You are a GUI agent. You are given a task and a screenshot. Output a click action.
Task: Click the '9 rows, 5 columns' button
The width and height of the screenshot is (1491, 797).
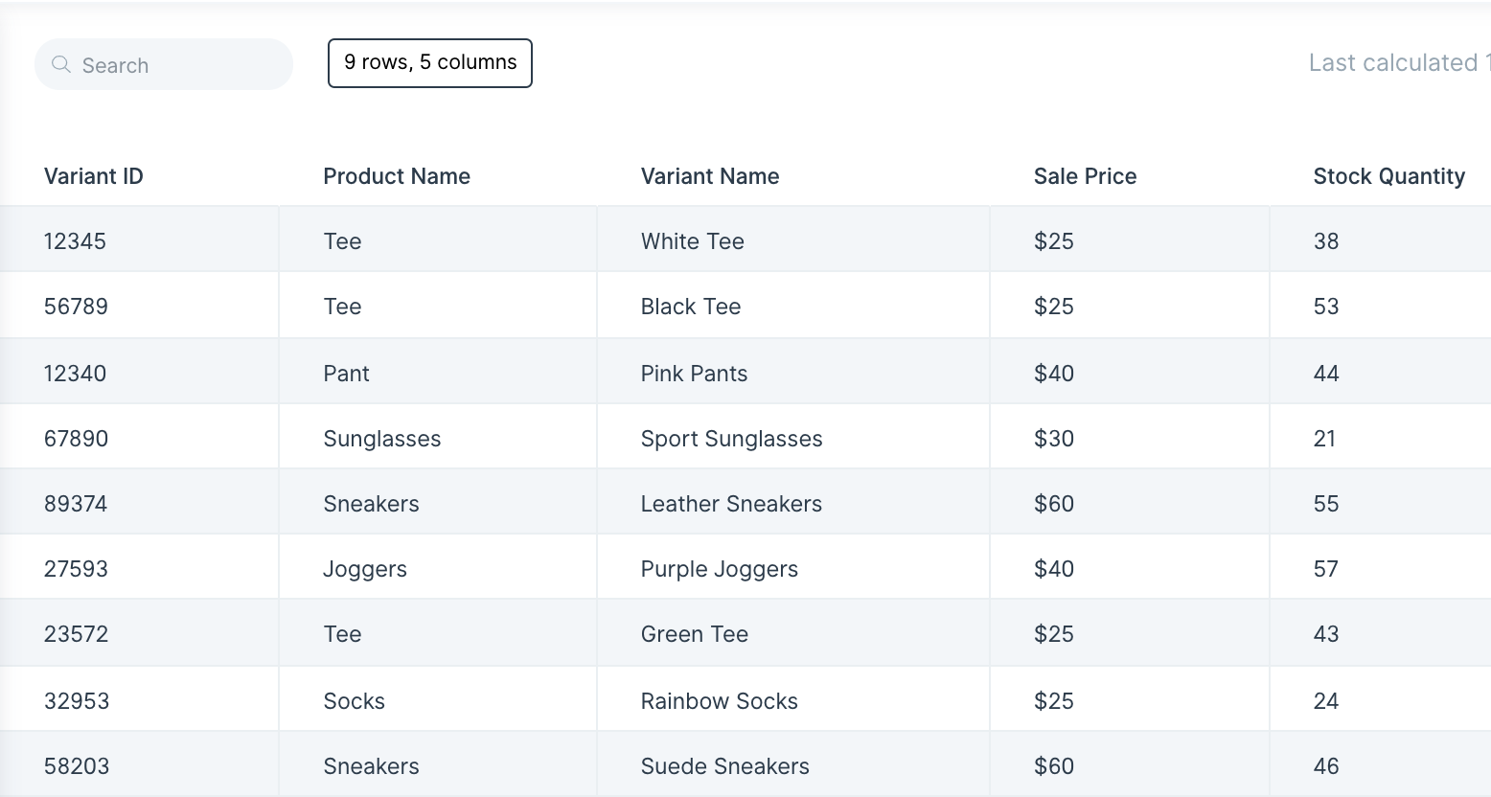click(x=430, y=63)
